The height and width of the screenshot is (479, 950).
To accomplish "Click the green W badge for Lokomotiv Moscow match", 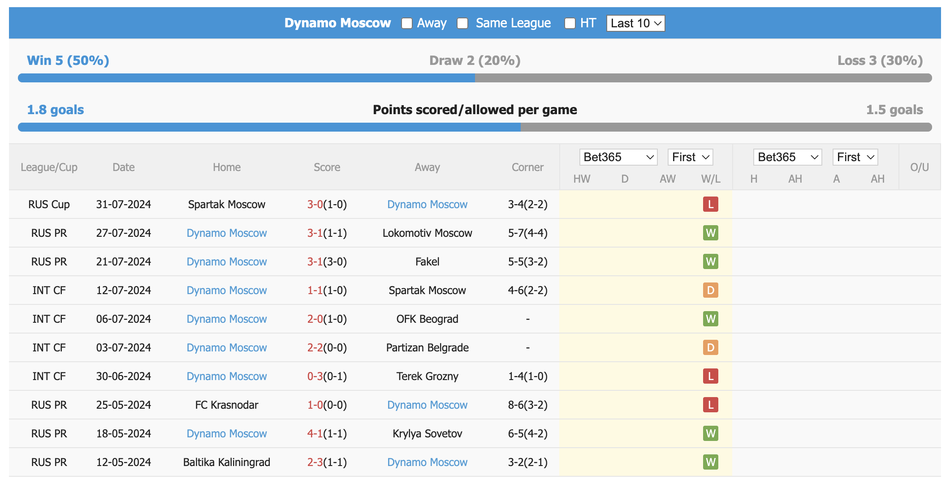I will coord(711,233).
